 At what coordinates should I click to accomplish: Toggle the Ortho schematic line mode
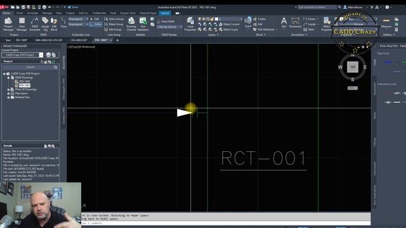click(96, 24)
